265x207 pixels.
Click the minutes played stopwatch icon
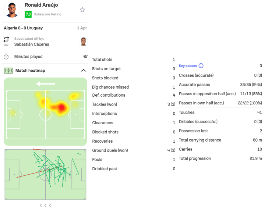[6, 57]
